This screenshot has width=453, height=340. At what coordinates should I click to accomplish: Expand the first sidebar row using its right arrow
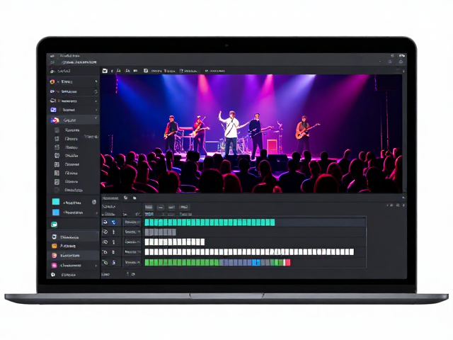[x=96, y=82]
